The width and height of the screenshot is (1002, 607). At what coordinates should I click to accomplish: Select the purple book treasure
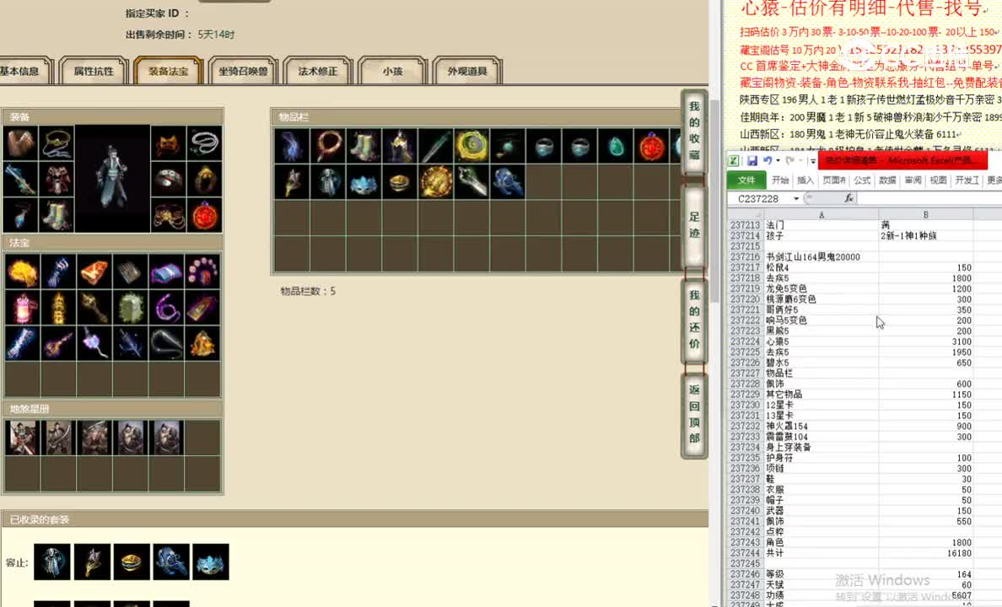coord(166,272)
